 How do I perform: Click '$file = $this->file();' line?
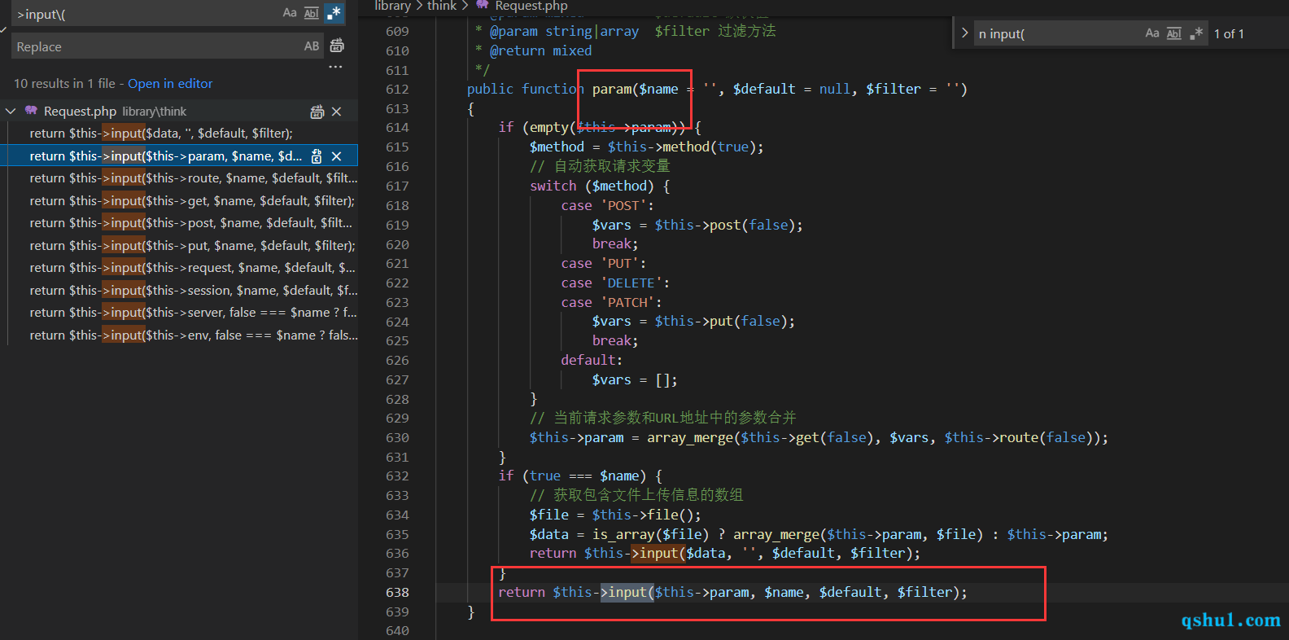[x=615, y=515]
